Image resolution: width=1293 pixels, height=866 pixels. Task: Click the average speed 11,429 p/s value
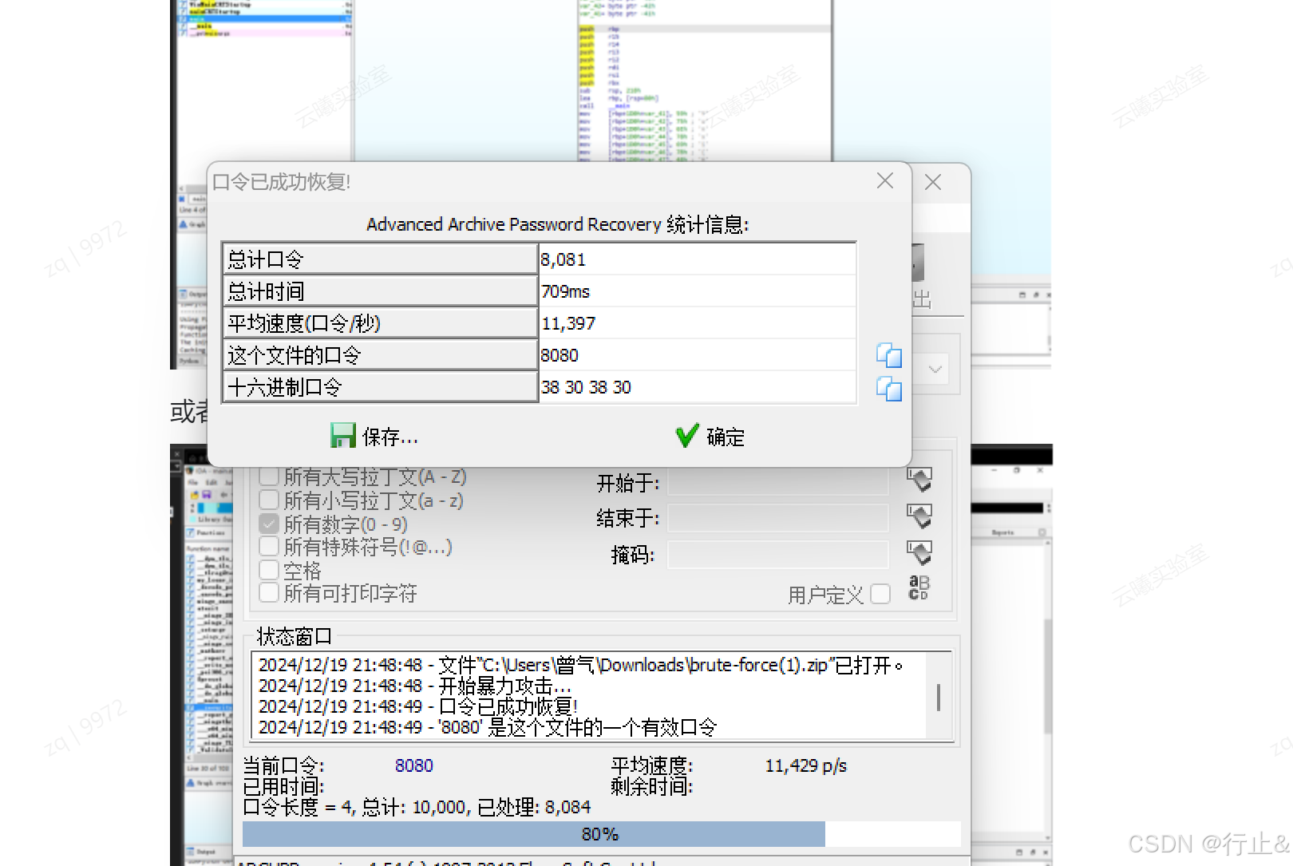point(806,765)
